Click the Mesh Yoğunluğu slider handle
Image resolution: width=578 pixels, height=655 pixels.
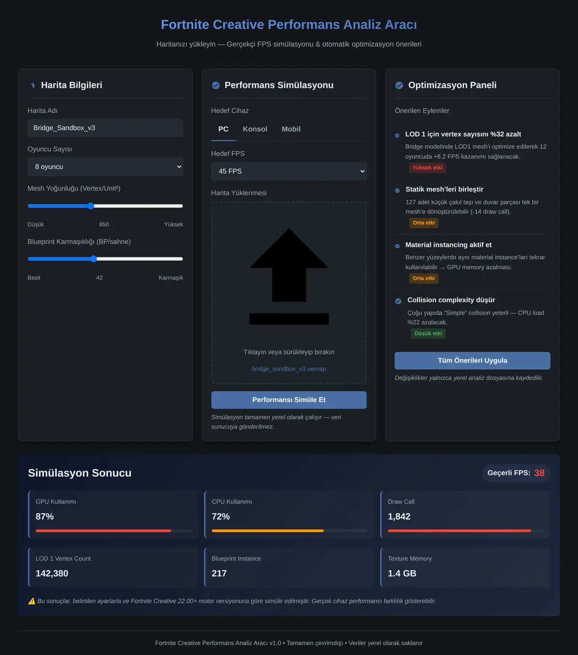[91, 206]
